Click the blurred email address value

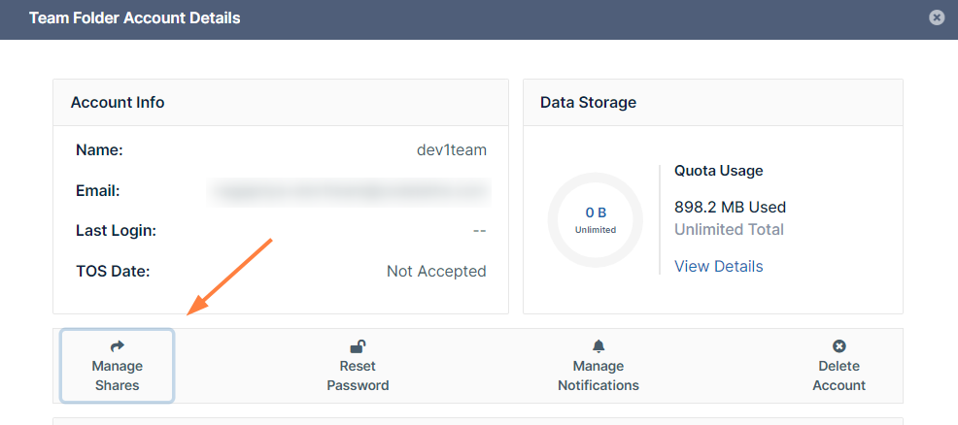pyautogui.click(x=350, y=191)
